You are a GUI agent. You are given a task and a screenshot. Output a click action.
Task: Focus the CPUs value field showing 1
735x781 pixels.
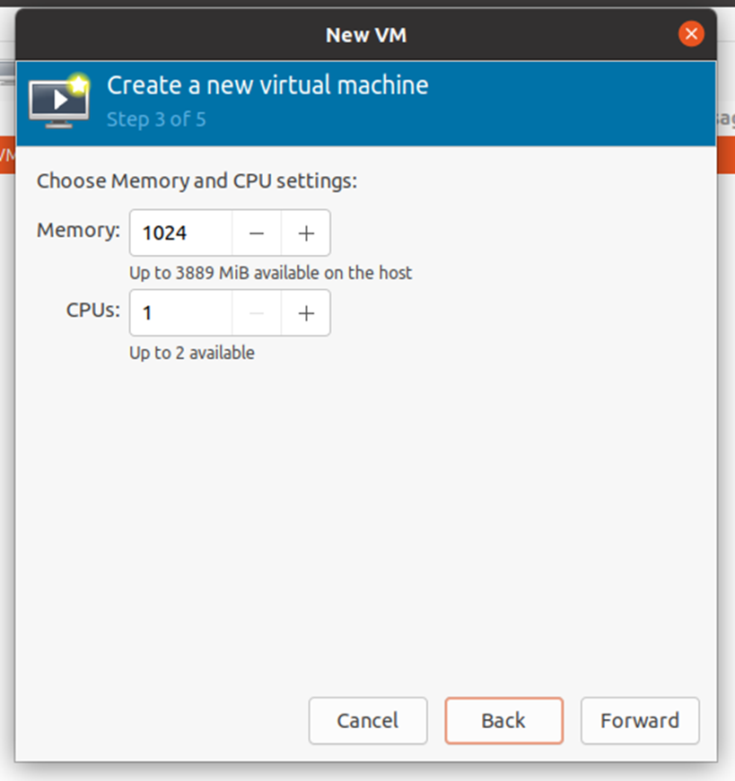180,312
